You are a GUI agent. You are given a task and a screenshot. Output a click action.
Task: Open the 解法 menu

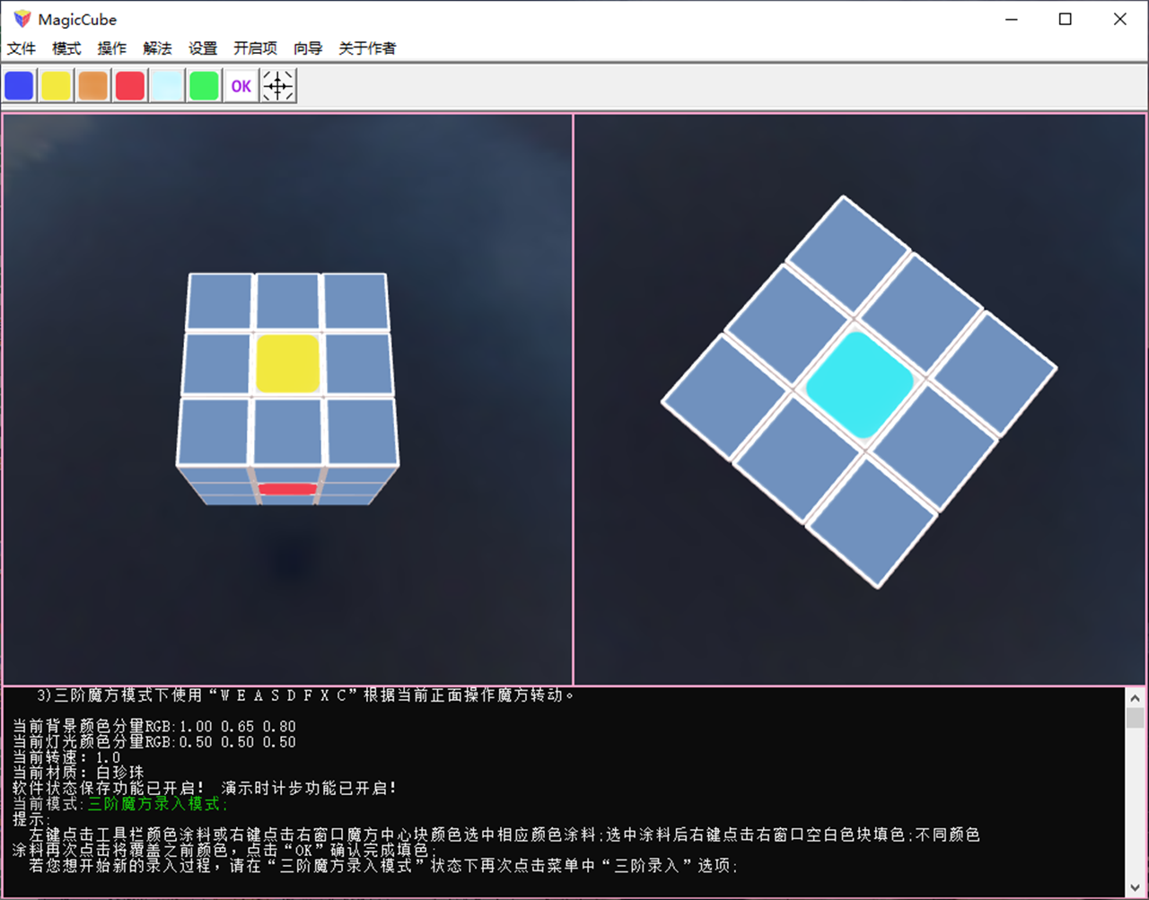click(157, 48)
